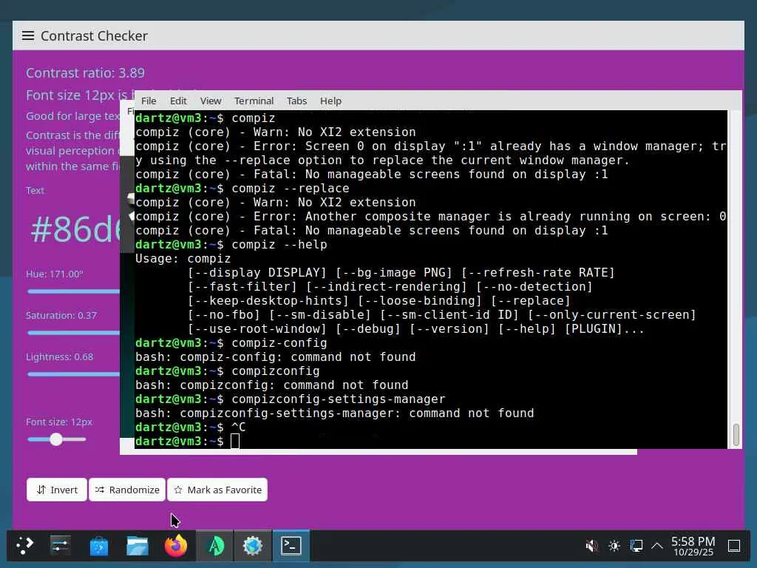
Task: Click the 'Usage: compiz' output line
Action: tap(183, 258)
